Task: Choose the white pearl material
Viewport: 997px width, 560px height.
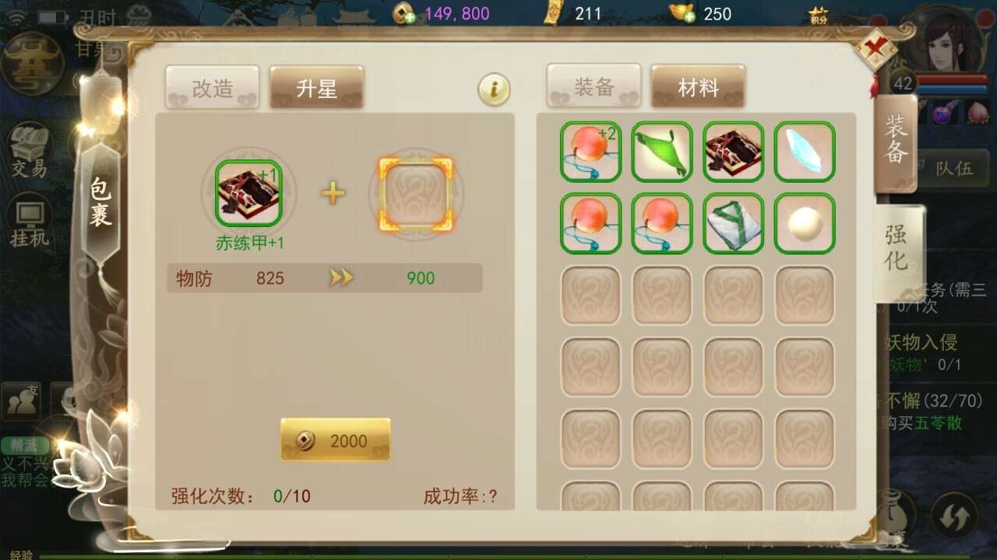Action: 805,223
